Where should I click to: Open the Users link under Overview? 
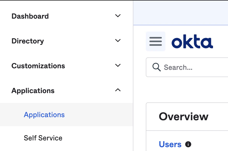(x=170, y=144)
